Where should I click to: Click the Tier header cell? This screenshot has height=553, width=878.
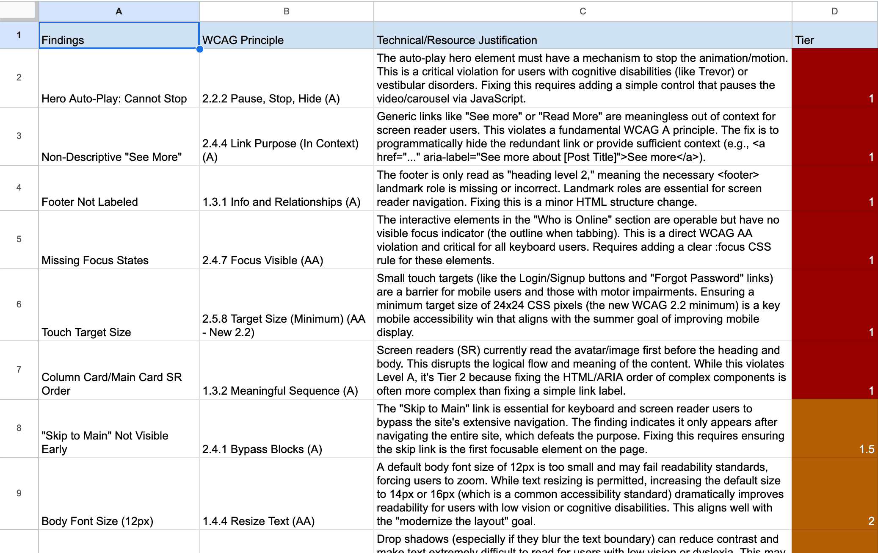pyautogui.click(x=834, y=36)
